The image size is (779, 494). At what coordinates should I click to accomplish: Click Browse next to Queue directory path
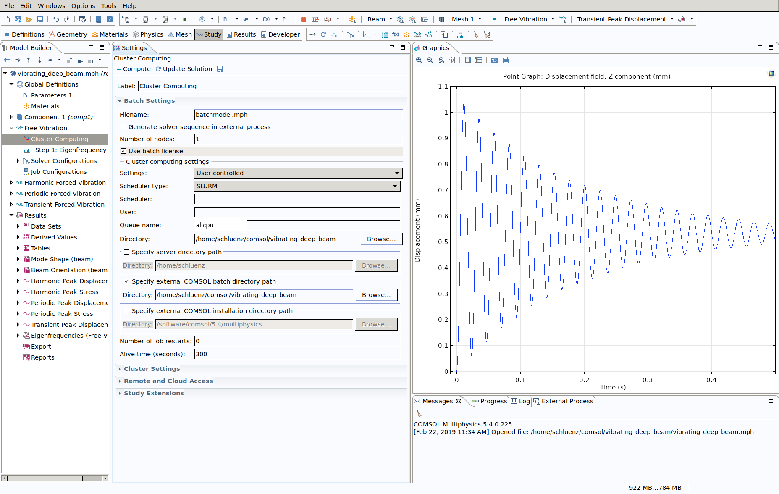point(381,239)
